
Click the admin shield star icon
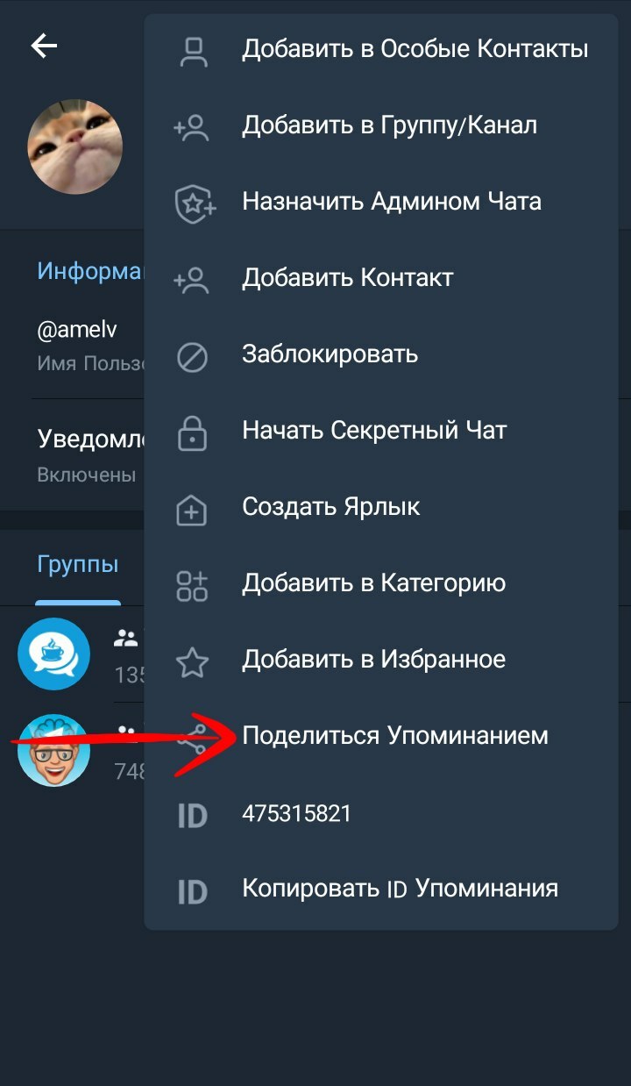194,203
